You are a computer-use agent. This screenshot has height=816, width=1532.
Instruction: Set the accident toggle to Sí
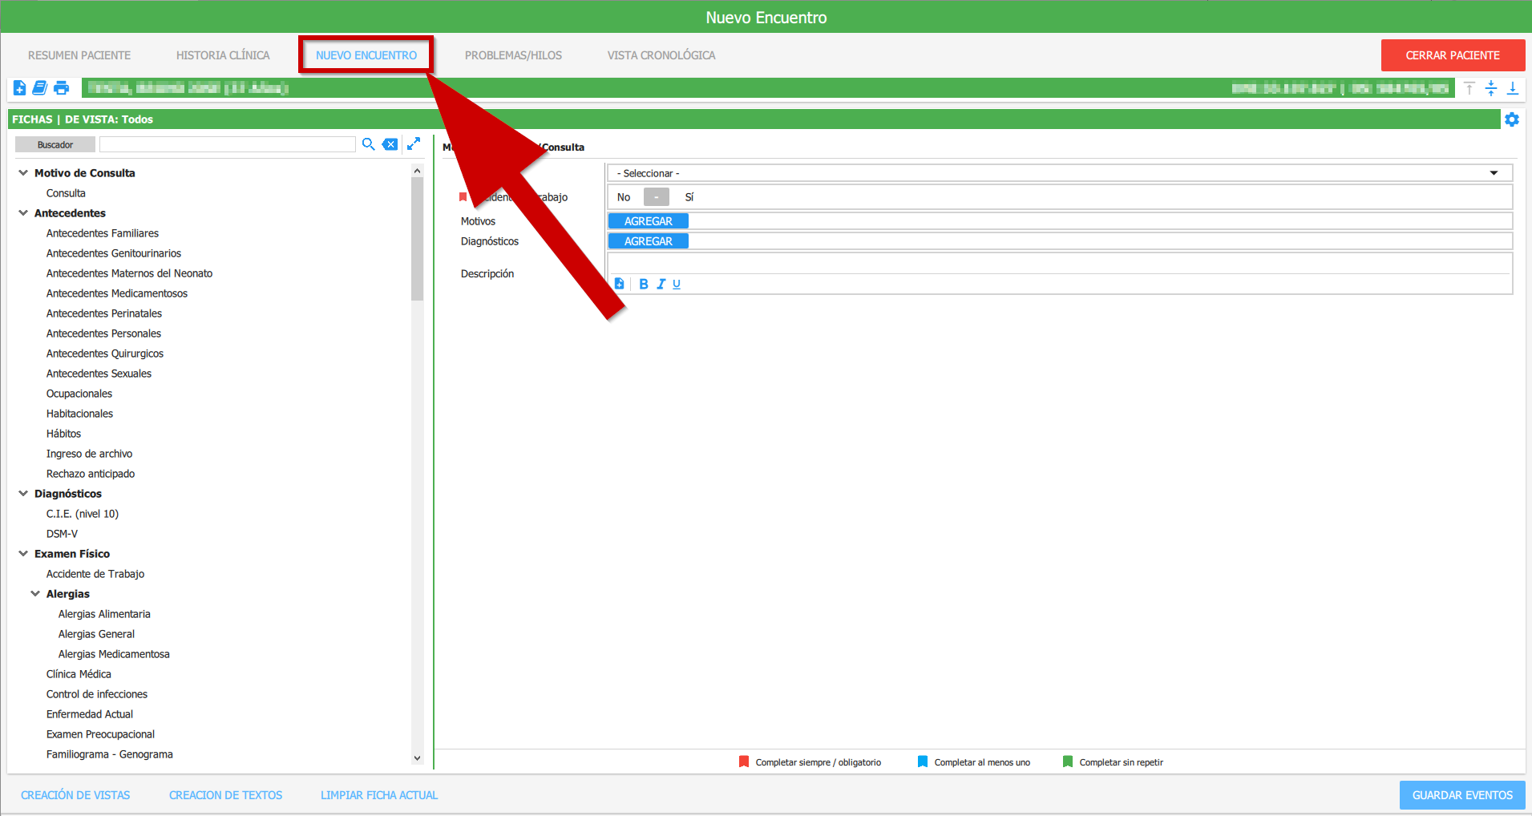[x=689, y=197]
